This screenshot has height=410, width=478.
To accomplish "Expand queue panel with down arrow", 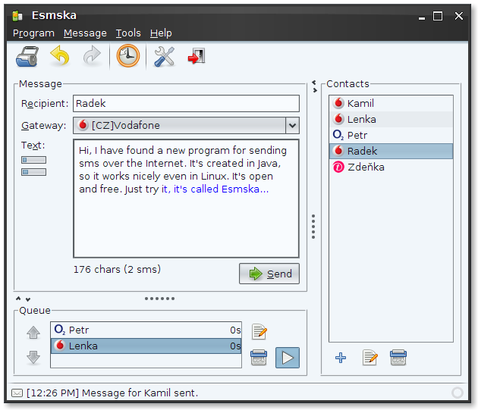I will pos(28,299).
